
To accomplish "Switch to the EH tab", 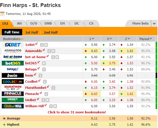I will pyautogui.click(x=62, y=23).
